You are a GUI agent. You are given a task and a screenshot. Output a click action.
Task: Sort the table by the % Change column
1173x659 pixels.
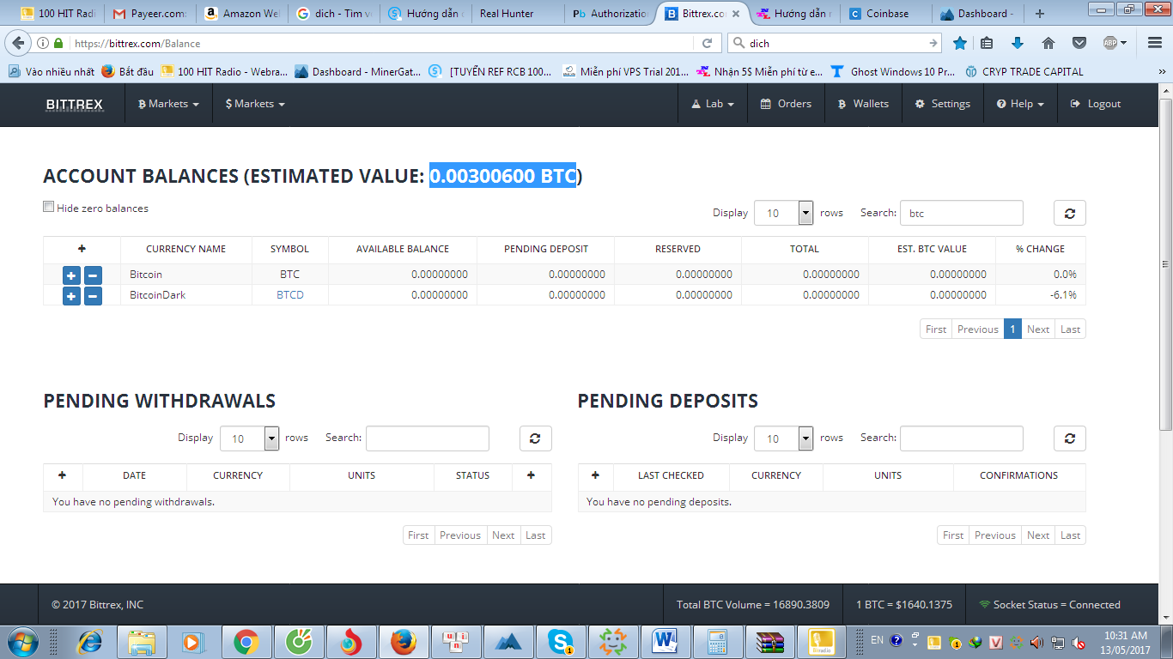(x=1040, y=249)
